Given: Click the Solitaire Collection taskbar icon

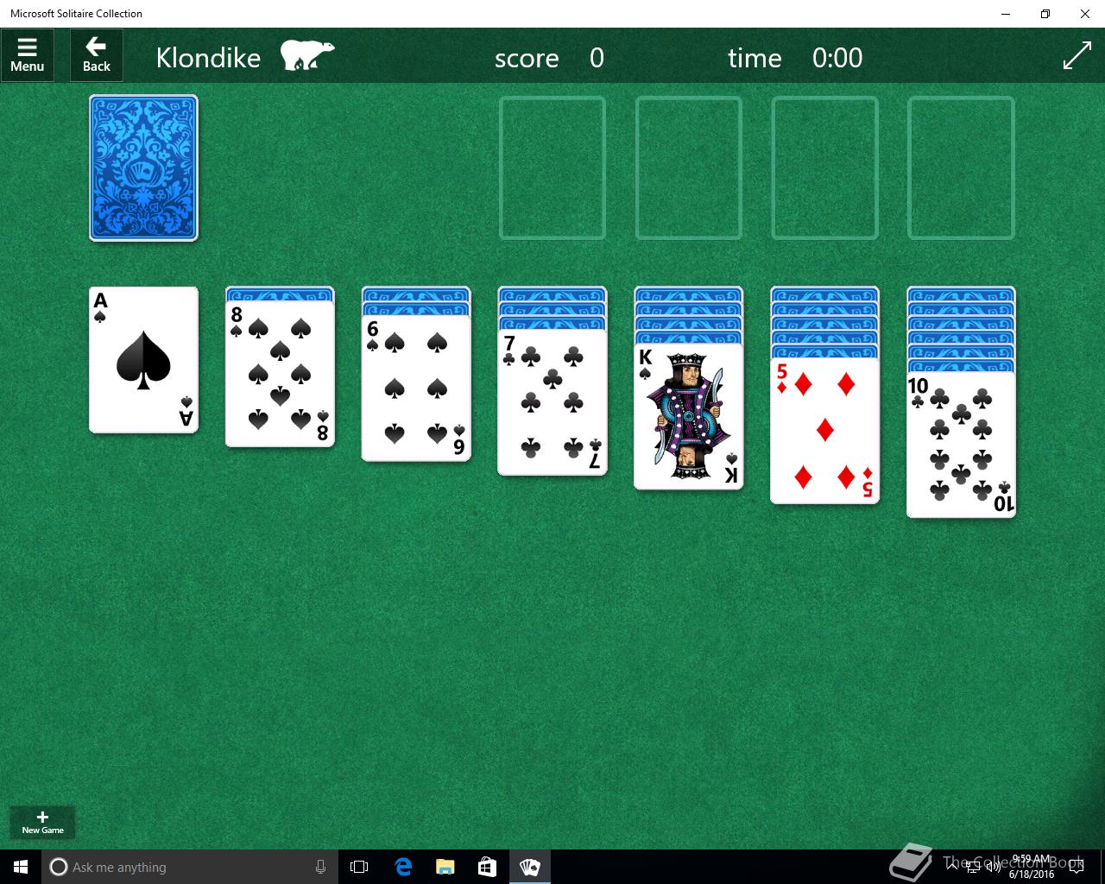Looking at the screenshot, I should (x=529, y=867).
